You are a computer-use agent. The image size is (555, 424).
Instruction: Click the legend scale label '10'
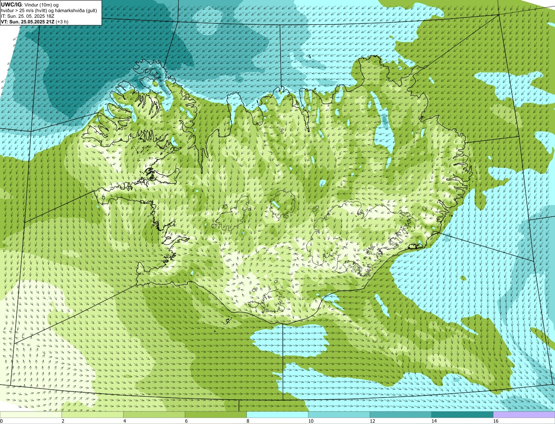(x=310, y=421)
